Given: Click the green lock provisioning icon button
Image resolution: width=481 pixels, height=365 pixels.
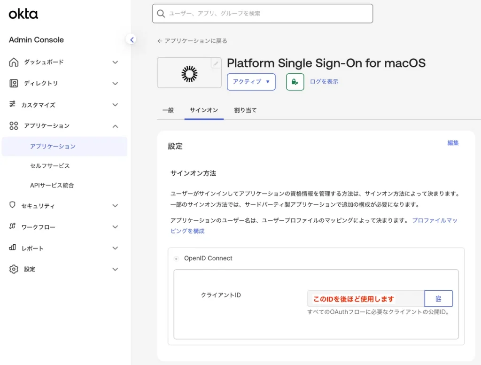Looking at the screenshot, I should click(295, 82).
